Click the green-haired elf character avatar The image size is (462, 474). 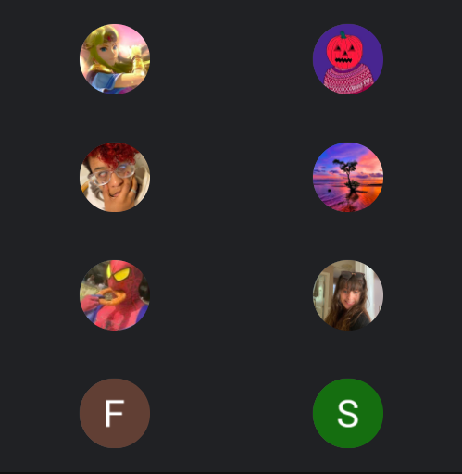[115, 59]
